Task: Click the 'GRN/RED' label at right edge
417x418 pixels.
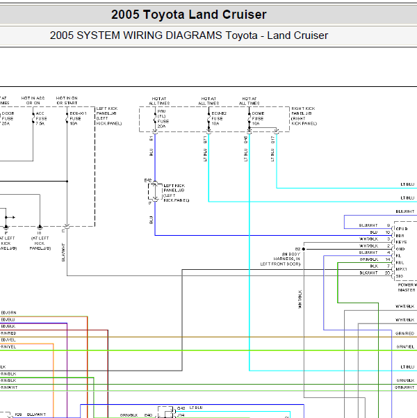Action: pyautogui.click(x=404, y=333)
